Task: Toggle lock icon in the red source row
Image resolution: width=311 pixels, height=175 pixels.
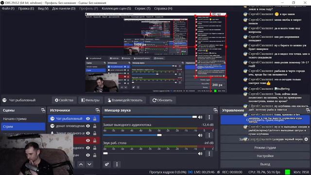Action: pos(95,140)
